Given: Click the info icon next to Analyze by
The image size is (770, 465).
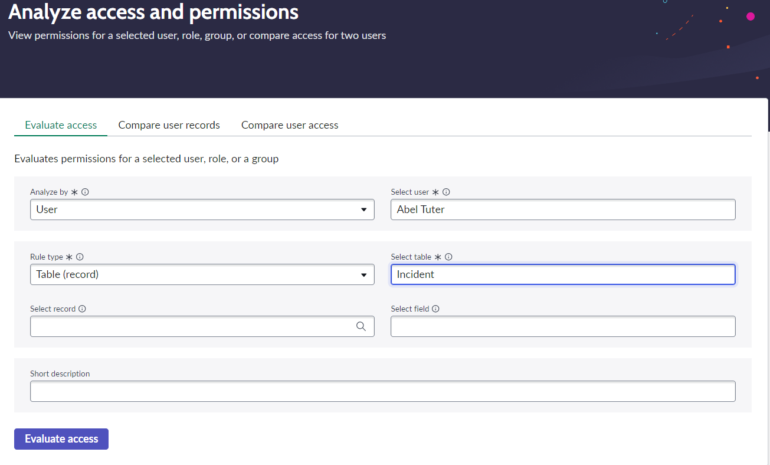Looking at the screenshot, I should click(x=85, y=192).
